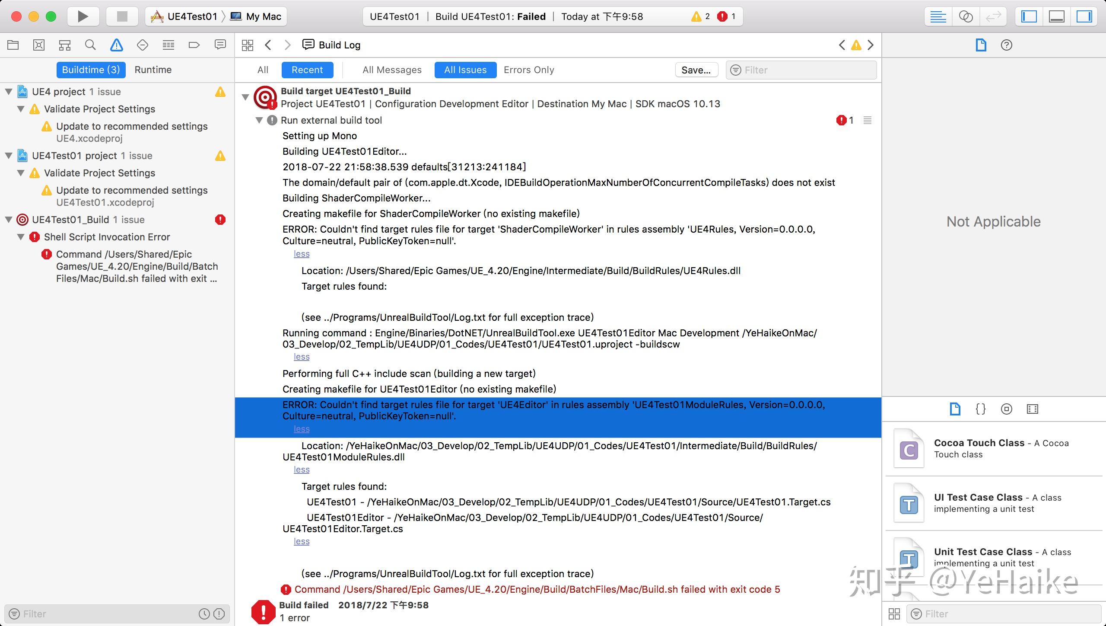Select the Build.sh failed exit code error

coord(537,589)
